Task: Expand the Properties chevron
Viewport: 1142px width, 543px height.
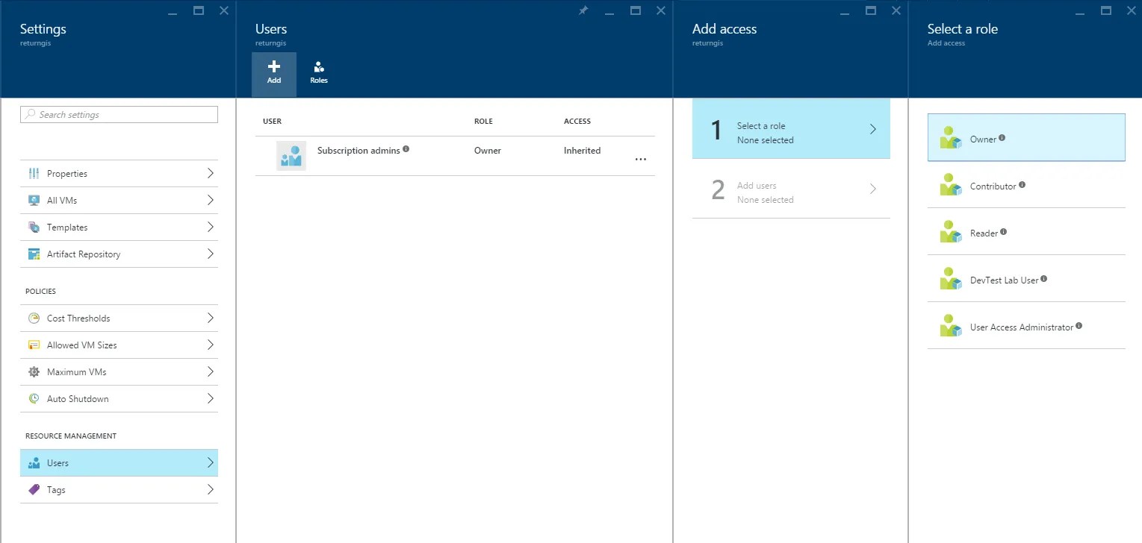Action: click(x=211, y=174)
